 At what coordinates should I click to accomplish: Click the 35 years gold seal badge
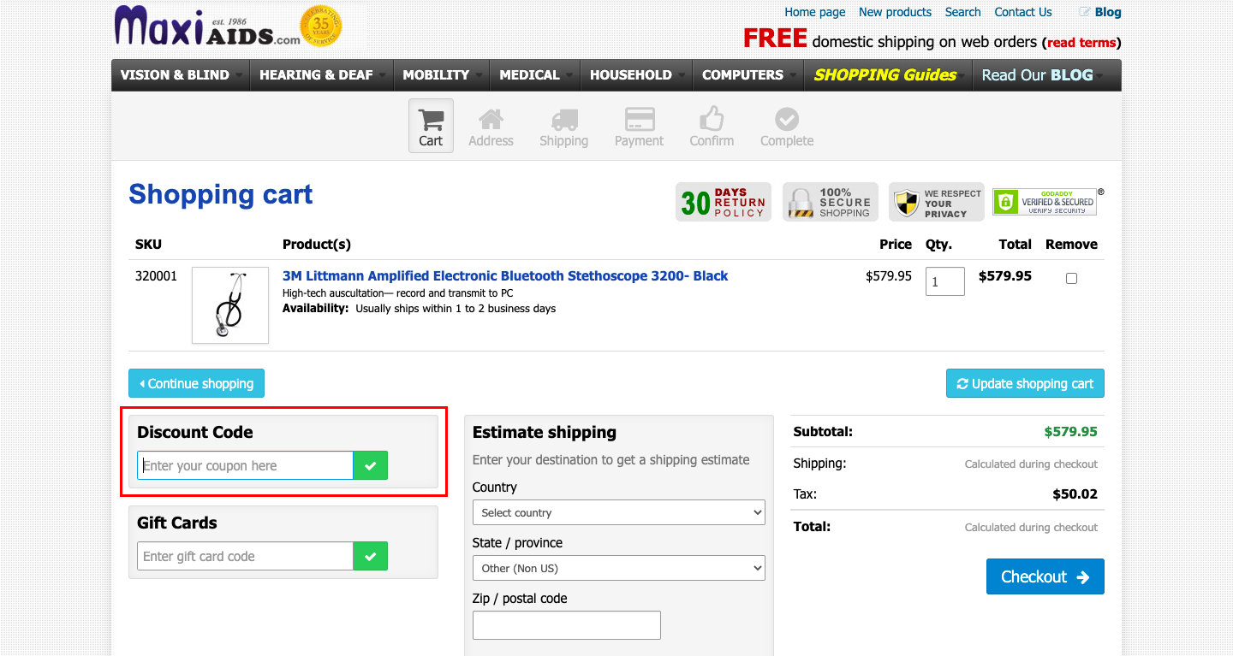pos(321,26)
